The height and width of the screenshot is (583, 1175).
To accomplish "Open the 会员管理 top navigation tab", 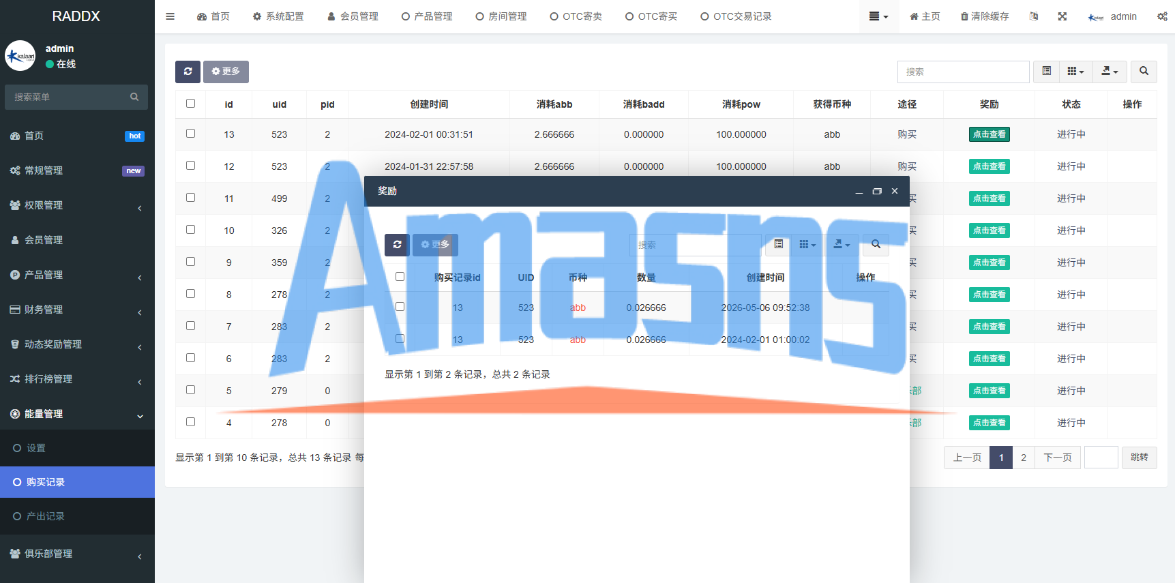I will (353, 16).
